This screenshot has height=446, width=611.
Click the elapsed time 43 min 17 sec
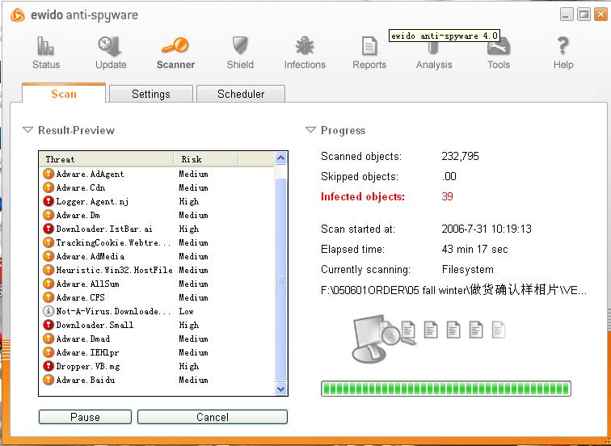[474, 249]
